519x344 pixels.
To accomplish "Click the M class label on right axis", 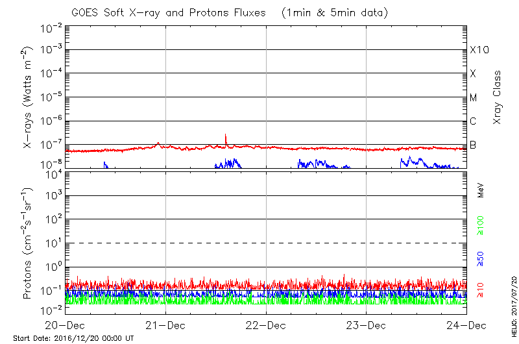I will 474,97.
